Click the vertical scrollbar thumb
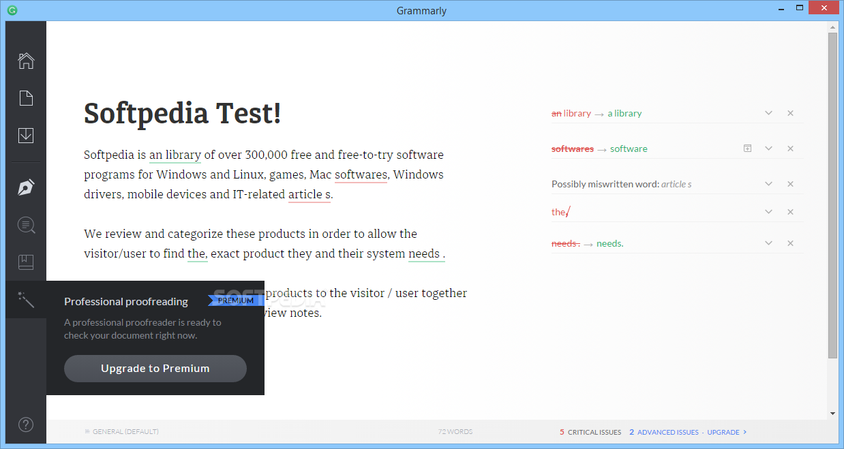844x449 pixels. click(832, 195)
